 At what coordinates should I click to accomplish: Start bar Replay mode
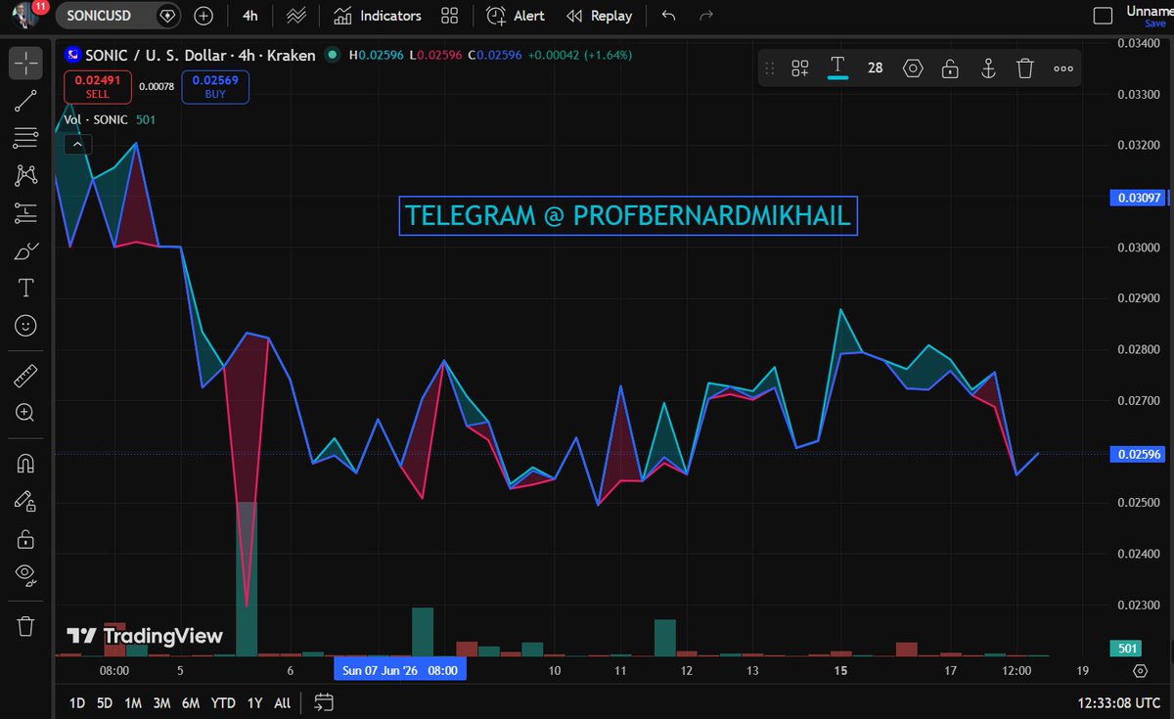click(599, 16)
